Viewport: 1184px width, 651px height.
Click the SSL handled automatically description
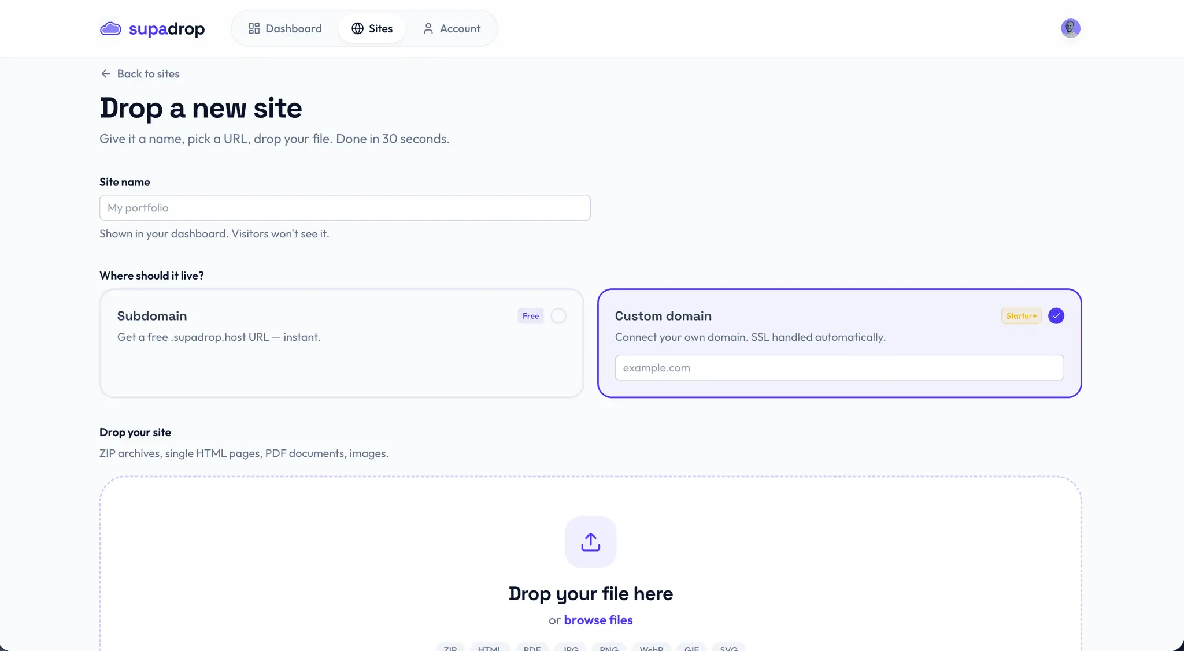coord(750,337)
